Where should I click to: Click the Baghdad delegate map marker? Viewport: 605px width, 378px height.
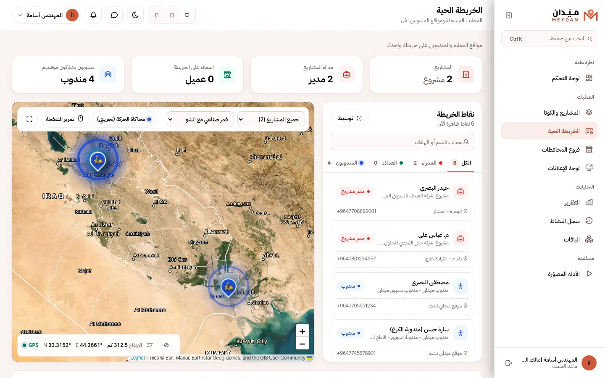tap(98, 161)
